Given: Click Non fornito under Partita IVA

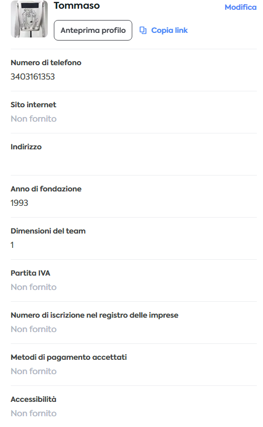Looking at the screenshot, I should tap(34, 287).
